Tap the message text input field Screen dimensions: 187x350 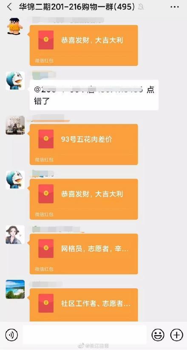[x=85, y=335]
